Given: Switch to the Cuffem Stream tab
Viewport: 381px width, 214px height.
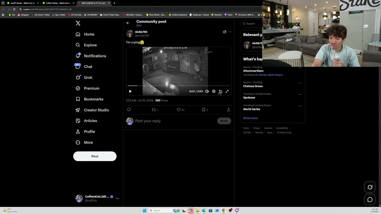Looking at the screenshot, I should pos(58,3).
